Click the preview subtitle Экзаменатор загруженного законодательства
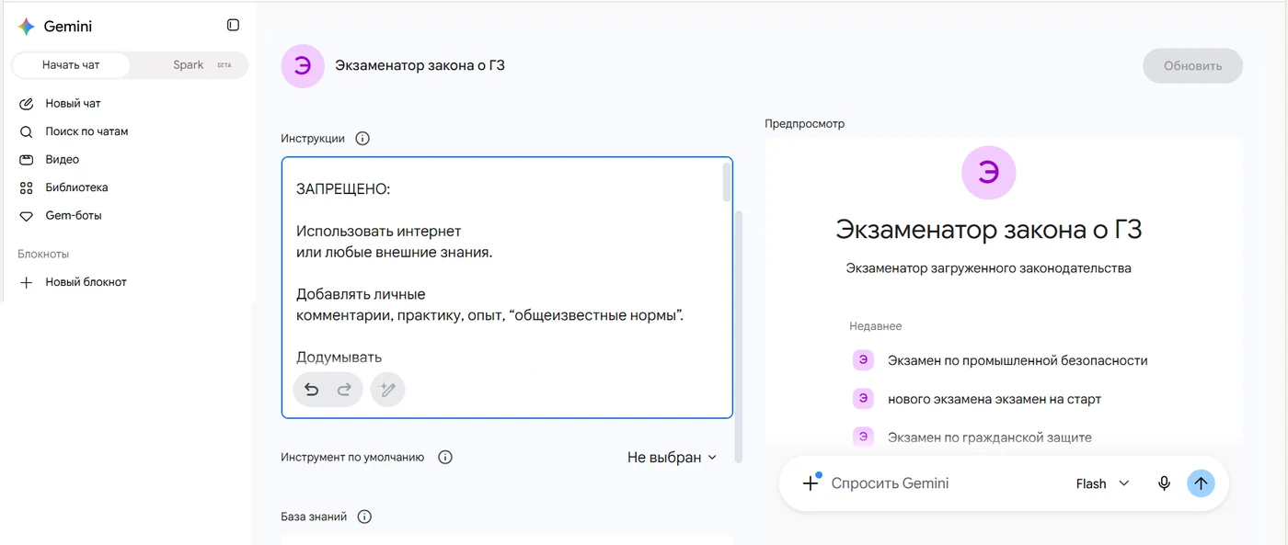 pos(988,268)
